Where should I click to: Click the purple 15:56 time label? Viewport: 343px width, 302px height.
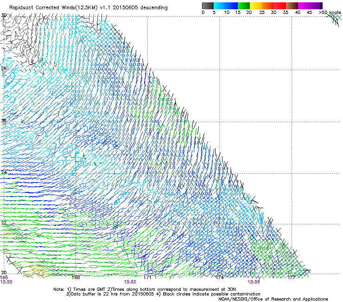pos(254,282)
